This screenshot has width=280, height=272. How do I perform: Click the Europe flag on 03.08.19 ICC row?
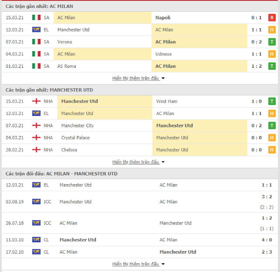36,202
